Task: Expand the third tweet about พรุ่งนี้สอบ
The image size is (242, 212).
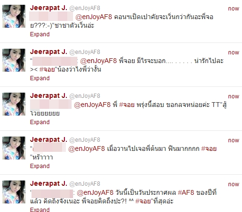Action: tap(40, 122)
